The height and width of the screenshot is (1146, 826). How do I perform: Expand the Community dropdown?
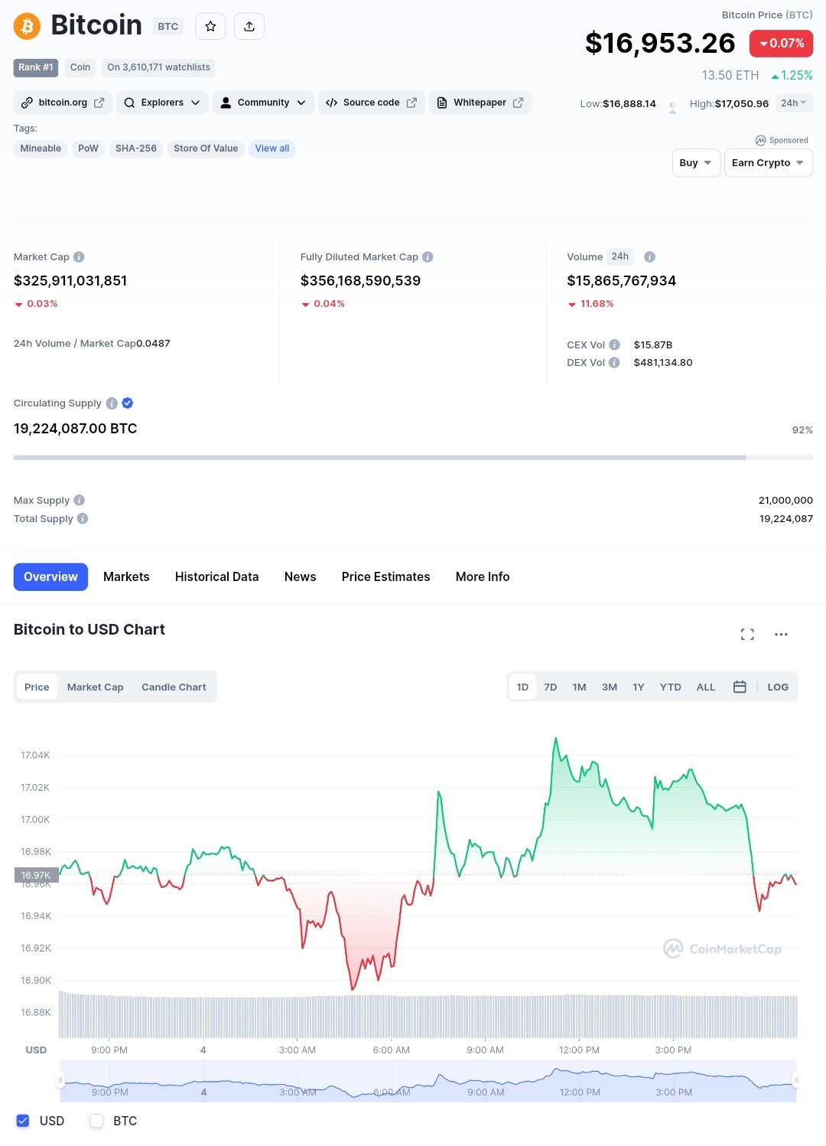pyautogui.click(x=263, y=103)
